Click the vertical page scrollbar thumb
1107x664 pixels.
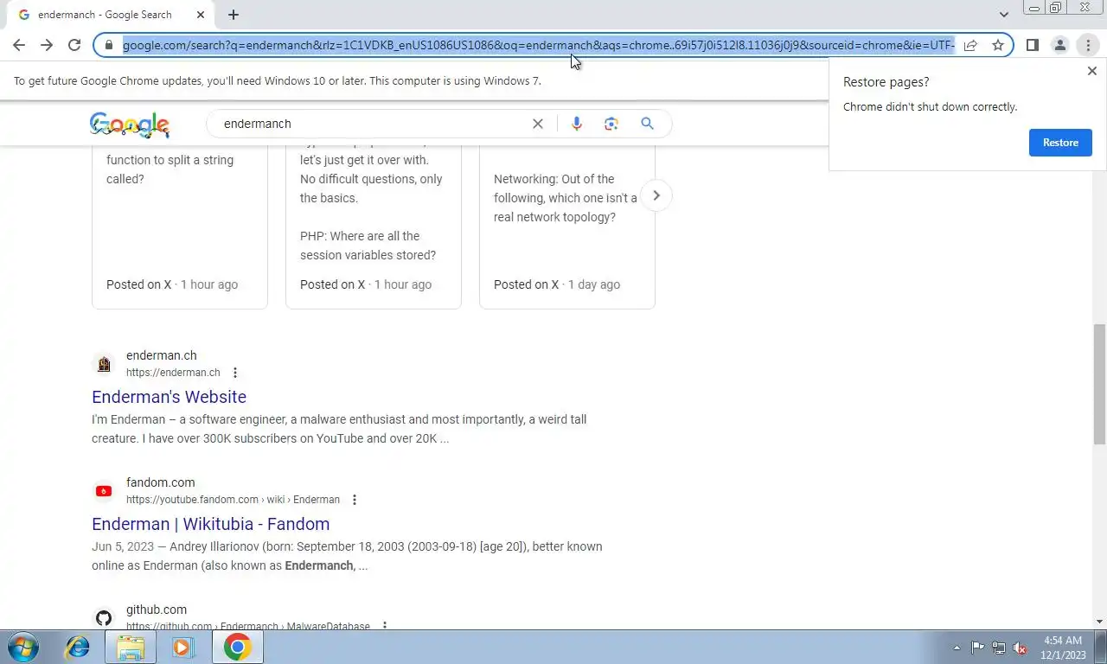[x=1099, y=385]
